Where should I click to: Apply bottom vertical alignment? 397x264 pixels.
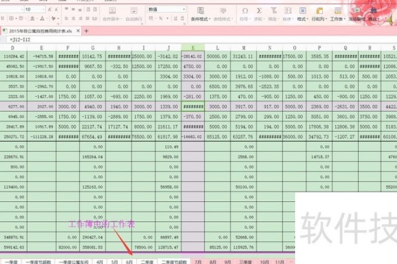coord(80,10)
